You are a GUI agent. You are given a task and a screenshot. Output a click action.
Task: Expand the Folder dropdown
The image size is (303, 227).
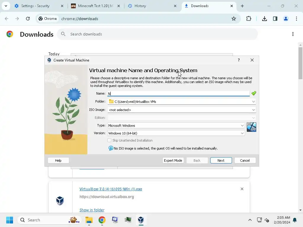click(x=253, y=102)
